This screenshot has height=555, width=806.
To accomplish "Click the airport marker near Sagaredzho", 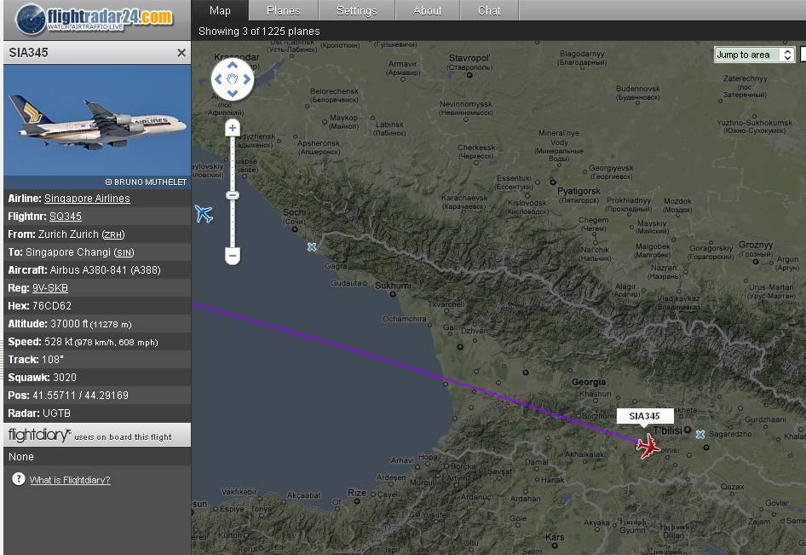I will click(700, 435).
